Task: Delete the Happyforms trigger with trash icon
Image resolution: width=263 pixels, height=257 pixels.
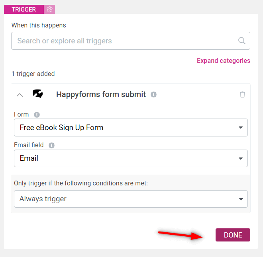Action: point(242,95)
